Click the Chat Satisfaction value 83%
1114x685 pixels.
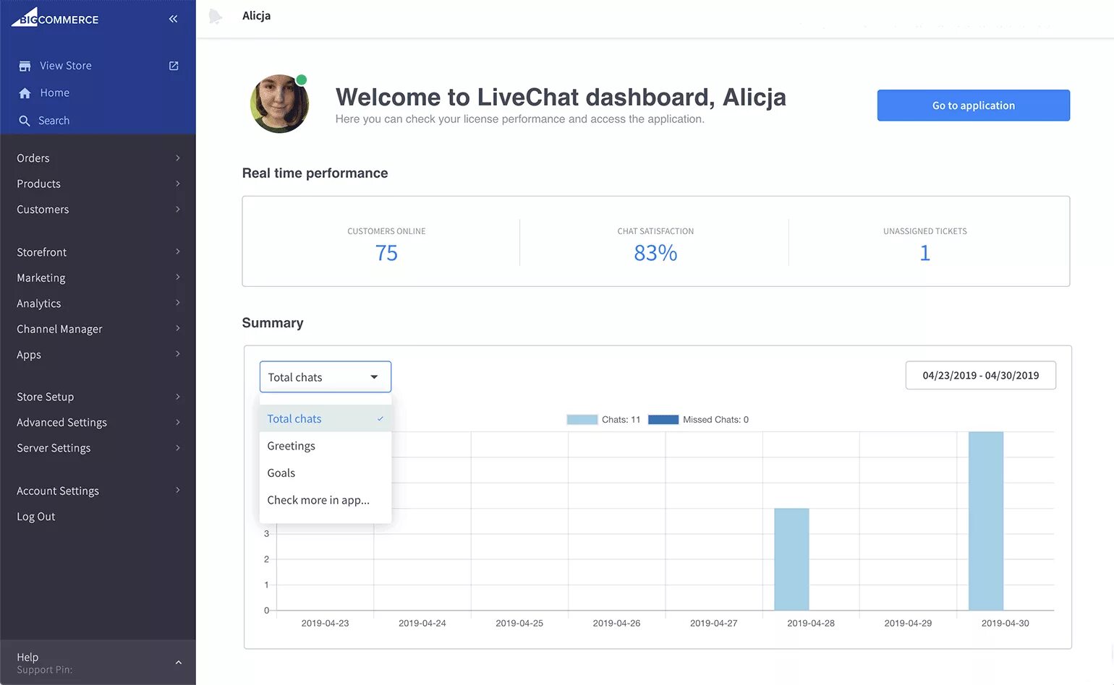click(655, 253)
